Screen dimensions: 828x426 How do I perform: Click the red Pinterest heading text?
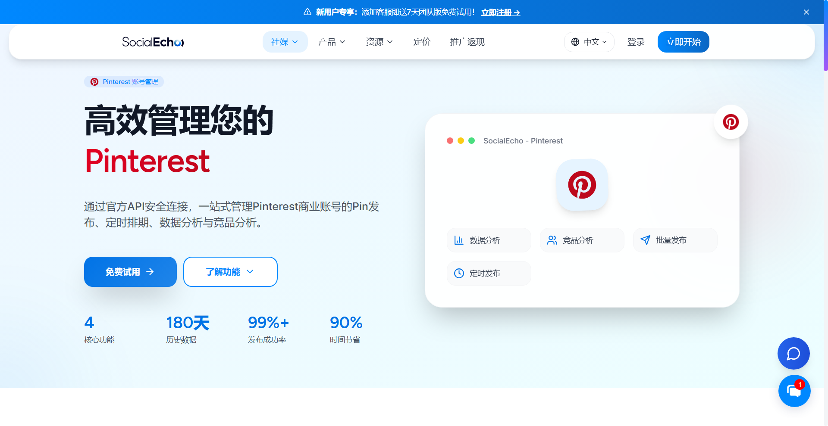(x=147, y=161)
